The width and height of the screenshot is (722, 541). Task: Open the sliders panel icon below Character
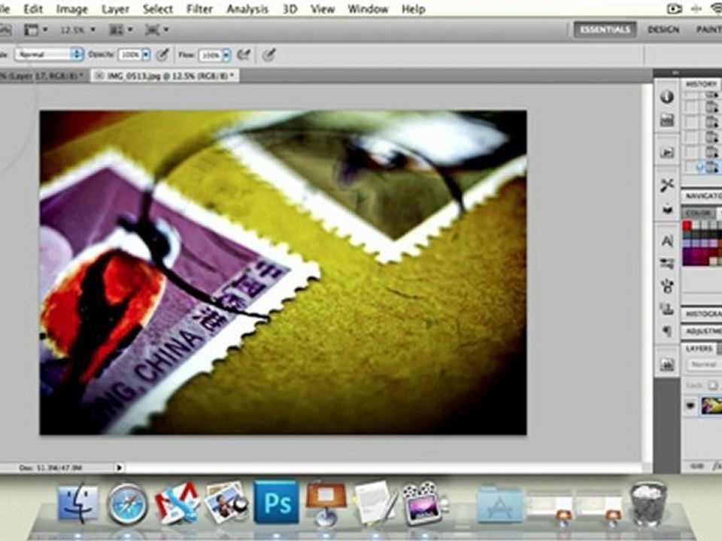(667, 263)
